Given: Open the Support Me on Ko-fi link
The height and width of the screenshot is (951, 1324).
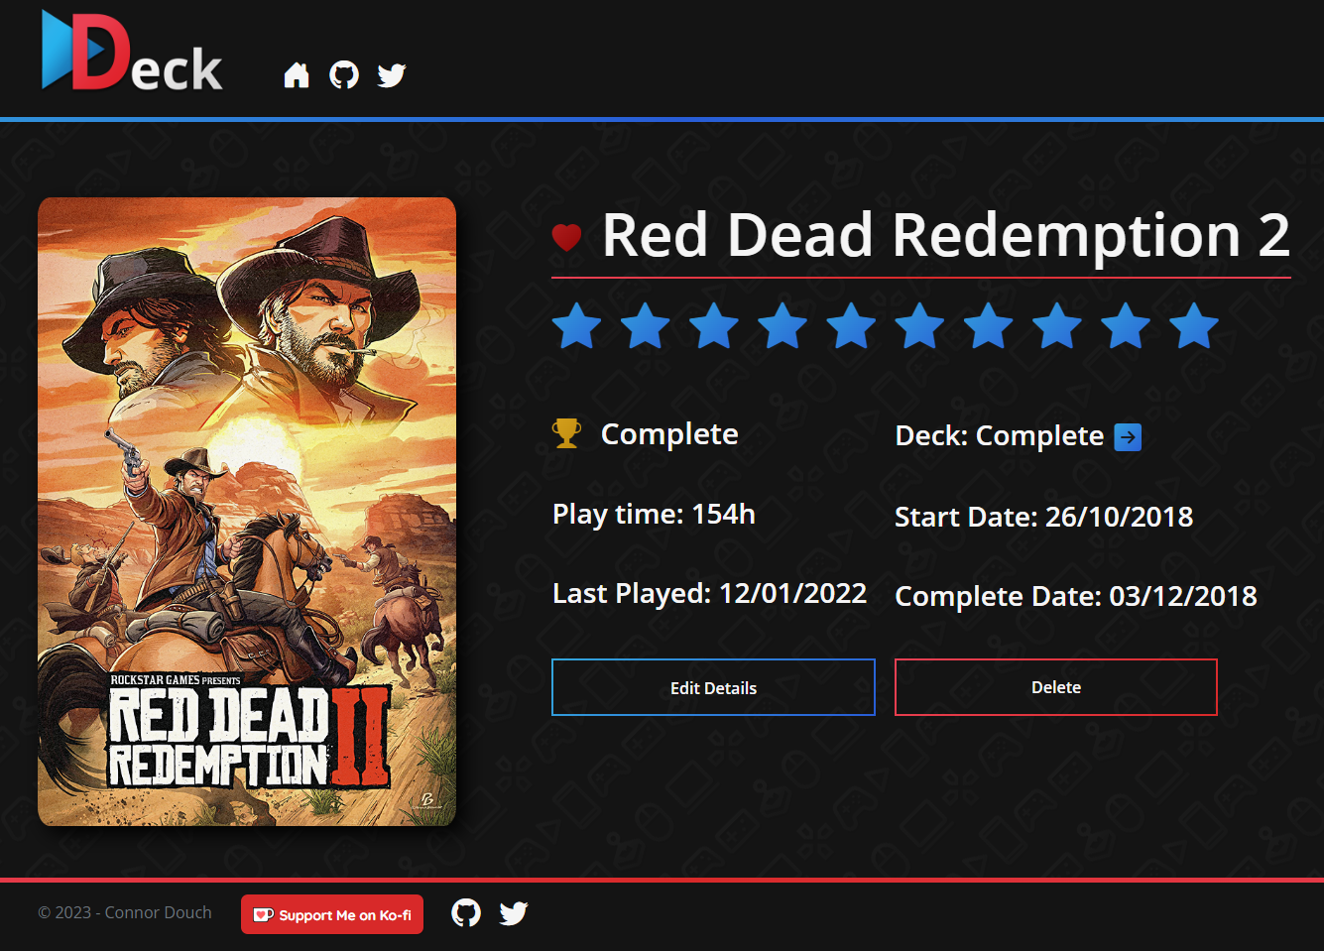Looking at the screenshot, I should pos(332,913).
